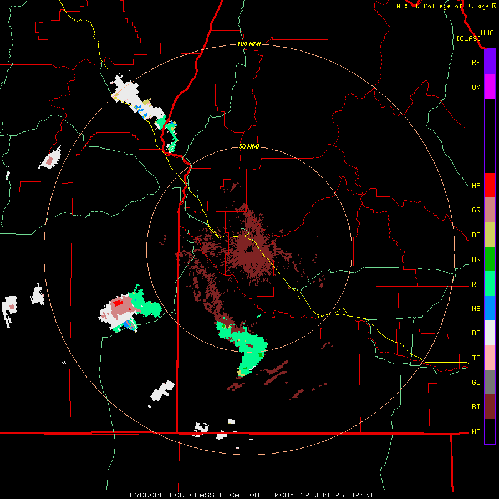Click the 50 NMI range ring label
The height and width of the screenshot is (499, 499).
[x=249, y=146]
